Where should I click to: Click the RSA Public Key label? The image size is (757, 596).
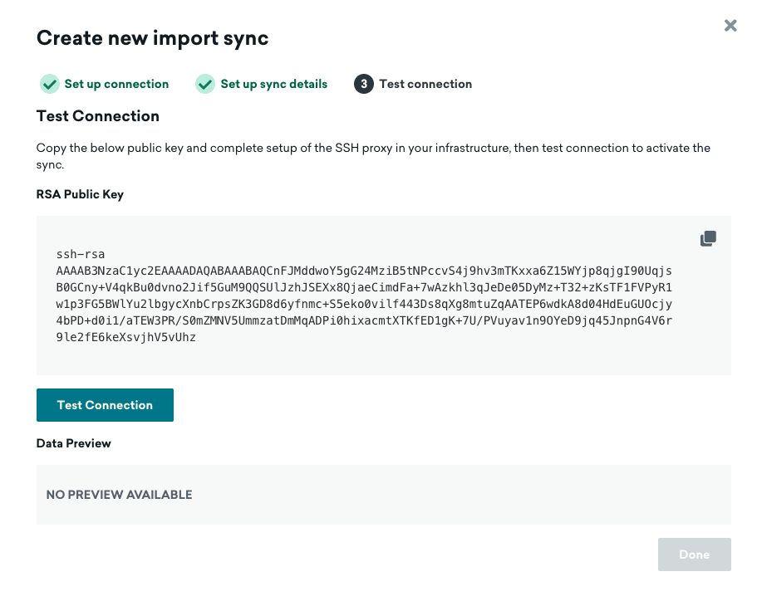point(80,194)
